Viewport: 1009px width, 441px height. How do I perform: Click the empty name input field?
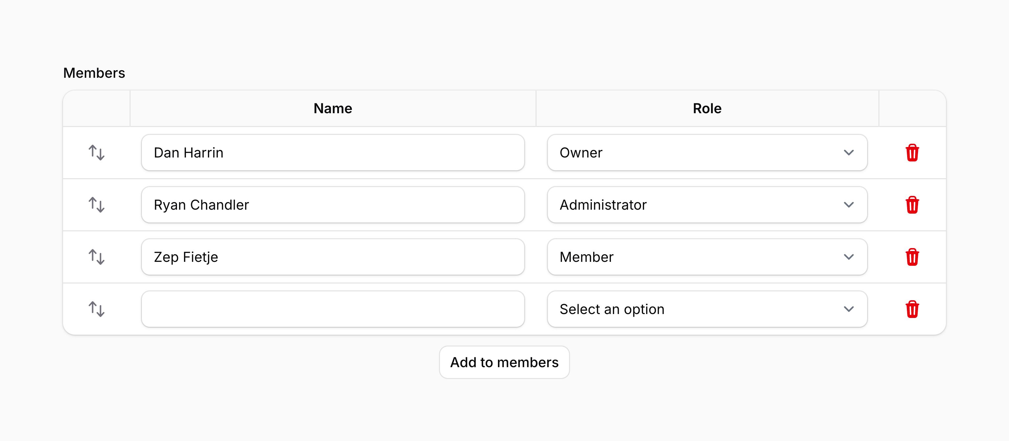(332, 309)
